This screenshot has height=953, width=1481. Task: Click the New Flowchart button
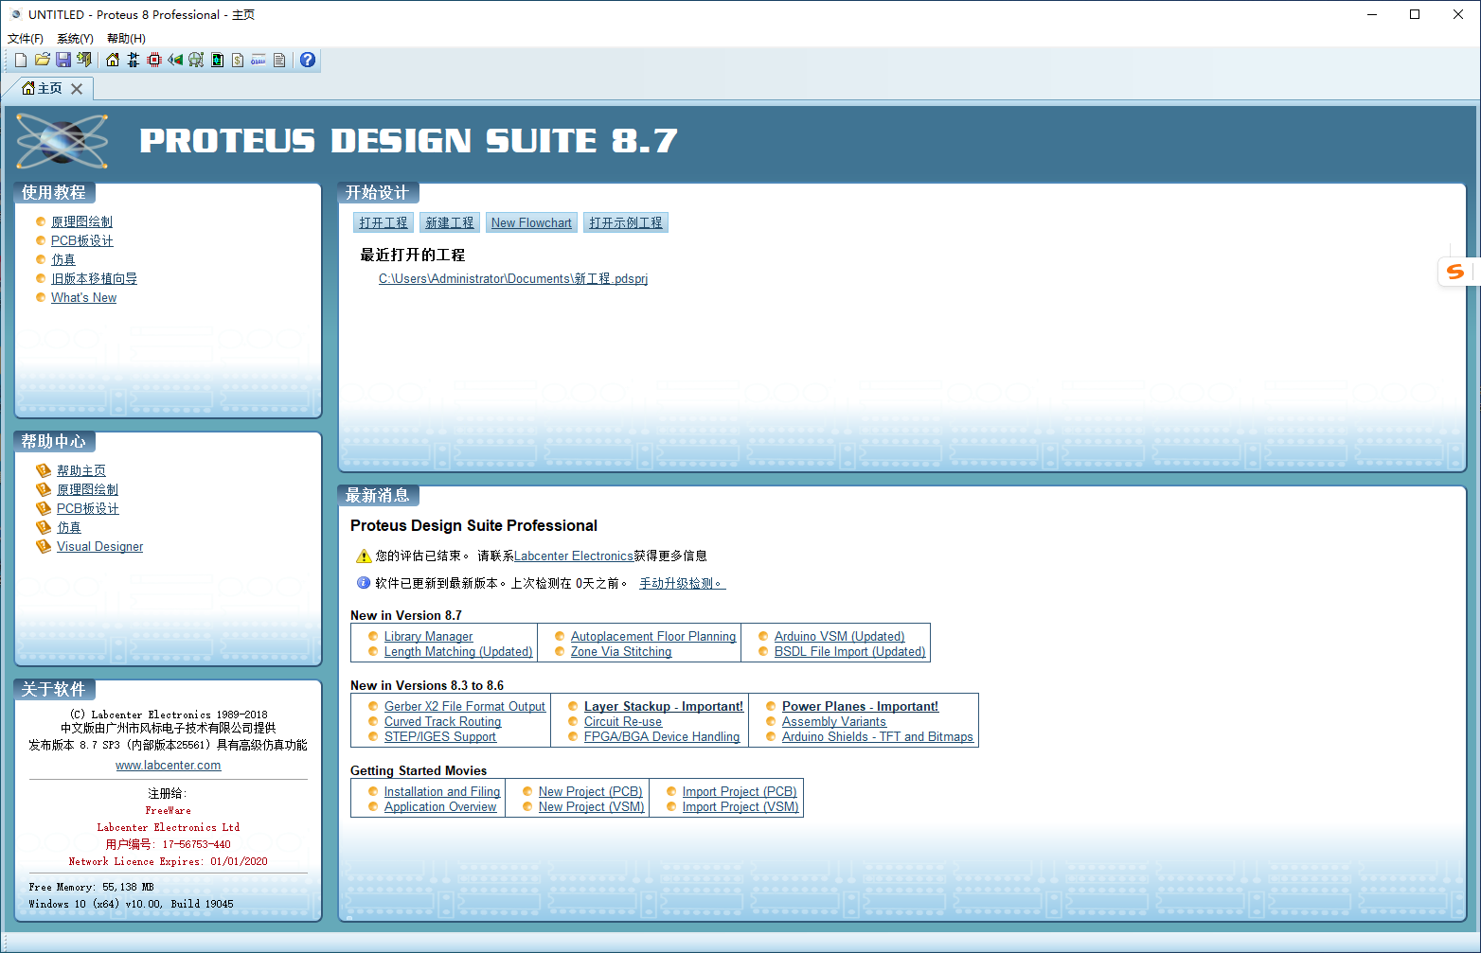[x=531, y=222]
